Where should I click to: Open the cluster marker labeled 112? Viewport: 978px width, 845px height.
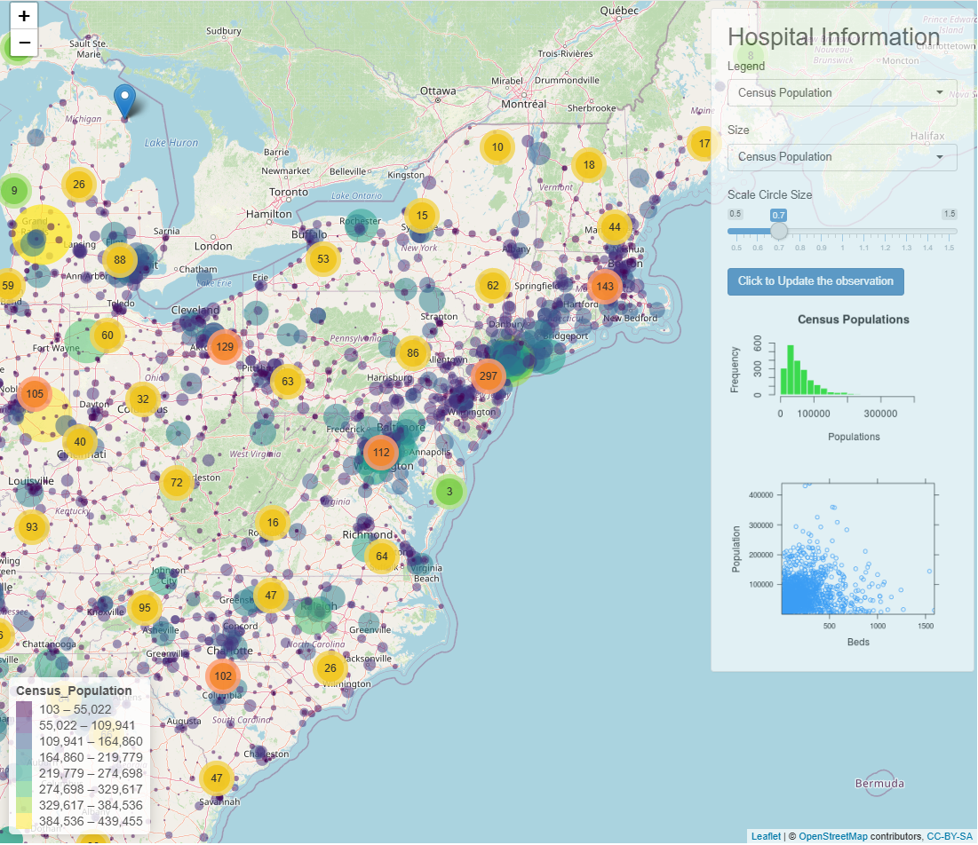click(x=381, y=453)
